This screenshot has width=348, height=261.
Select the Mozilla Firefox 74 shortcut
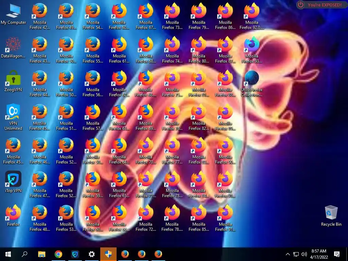pos(172,50)
